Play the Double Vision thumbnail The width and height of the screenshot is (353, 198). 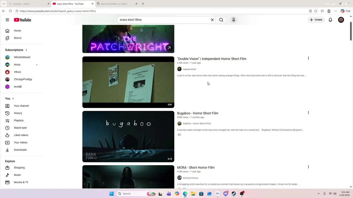[x=128, y=82]
